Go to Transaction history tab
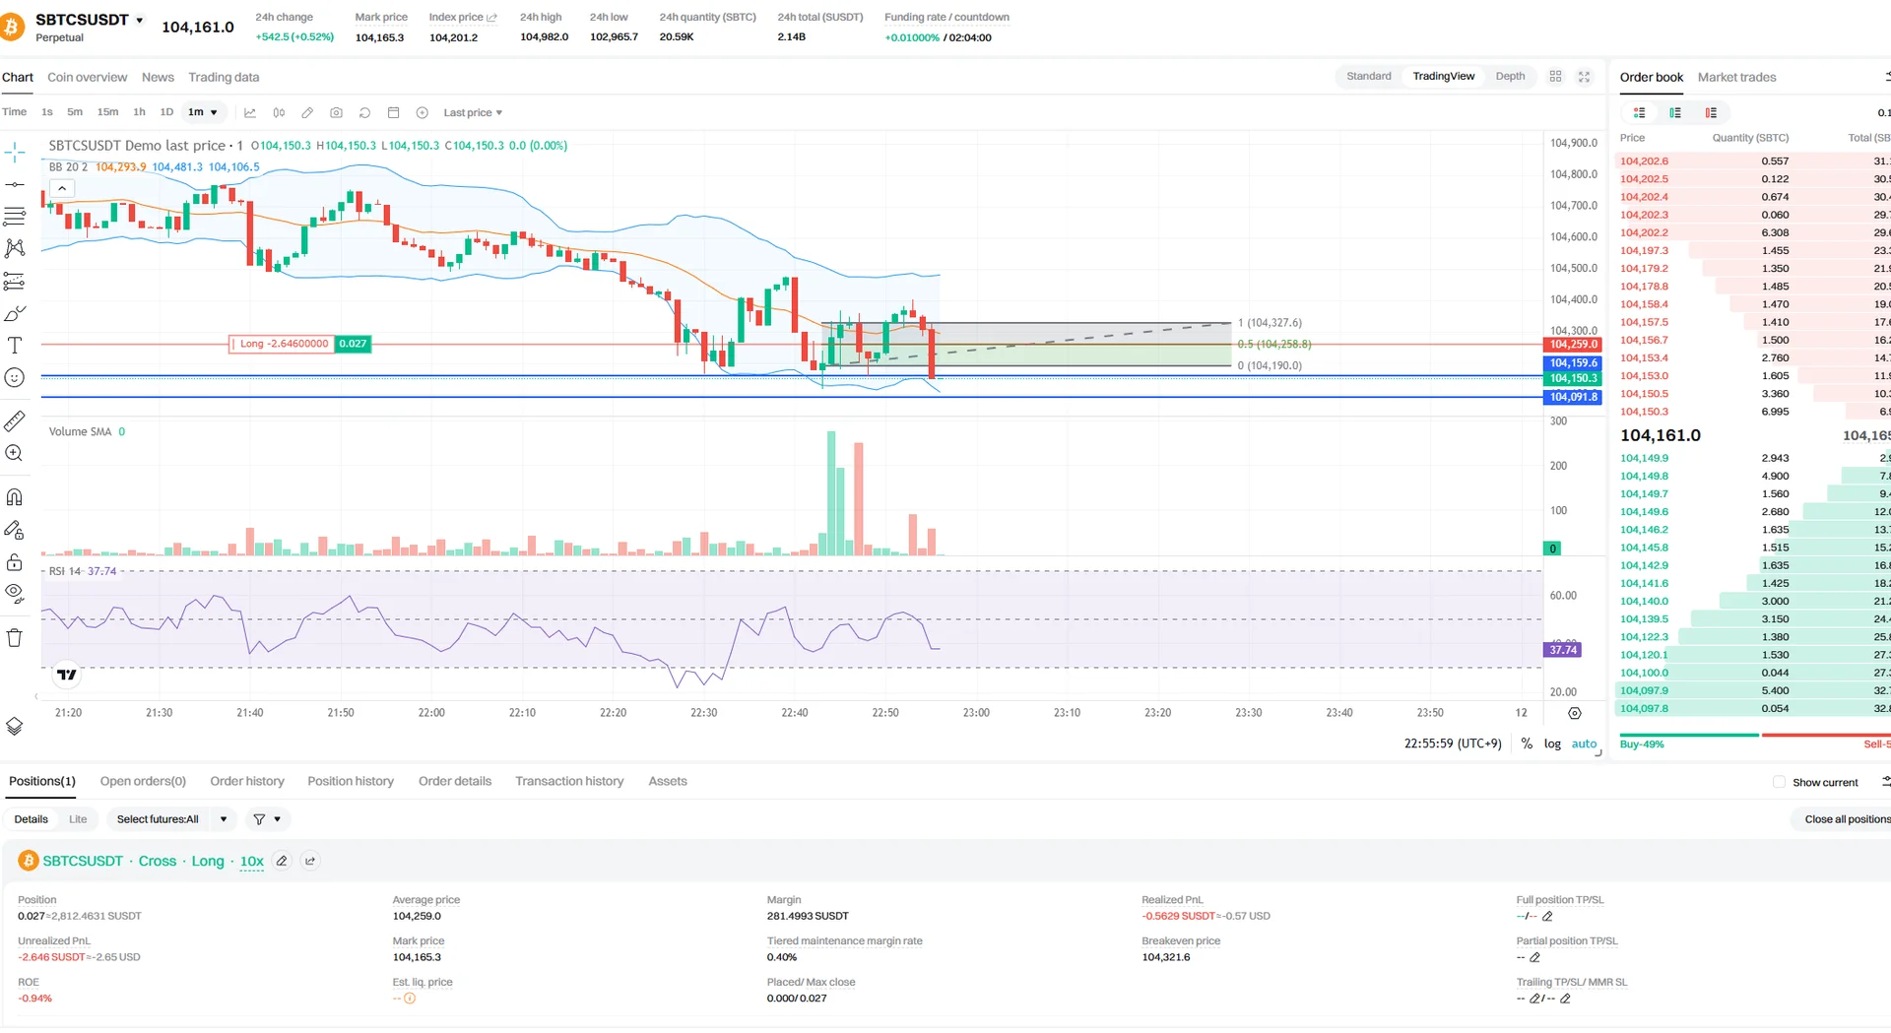This screenshot has width=1891, height=1033. click(569, 782)
